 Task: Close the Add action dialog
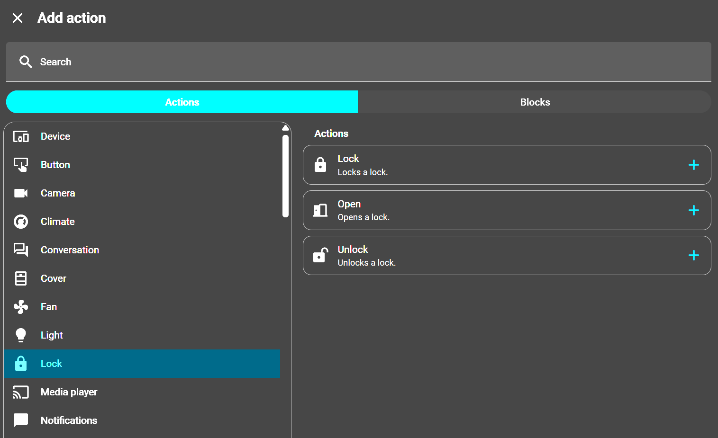click(18, 18)
